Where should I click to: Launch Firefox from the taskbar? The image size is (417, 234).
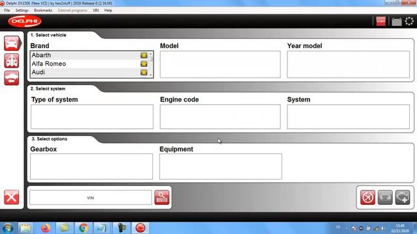click(46, 228)
